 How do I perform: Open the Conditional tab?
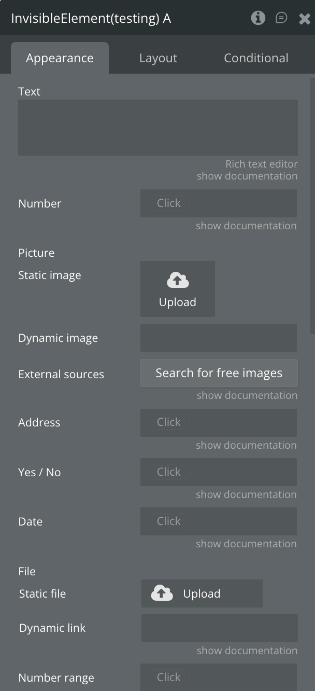click(256, 58)
